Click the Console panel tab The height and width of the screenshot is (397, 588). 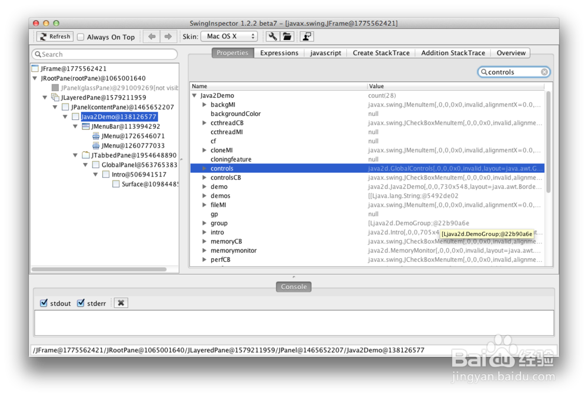coord(293,286)
